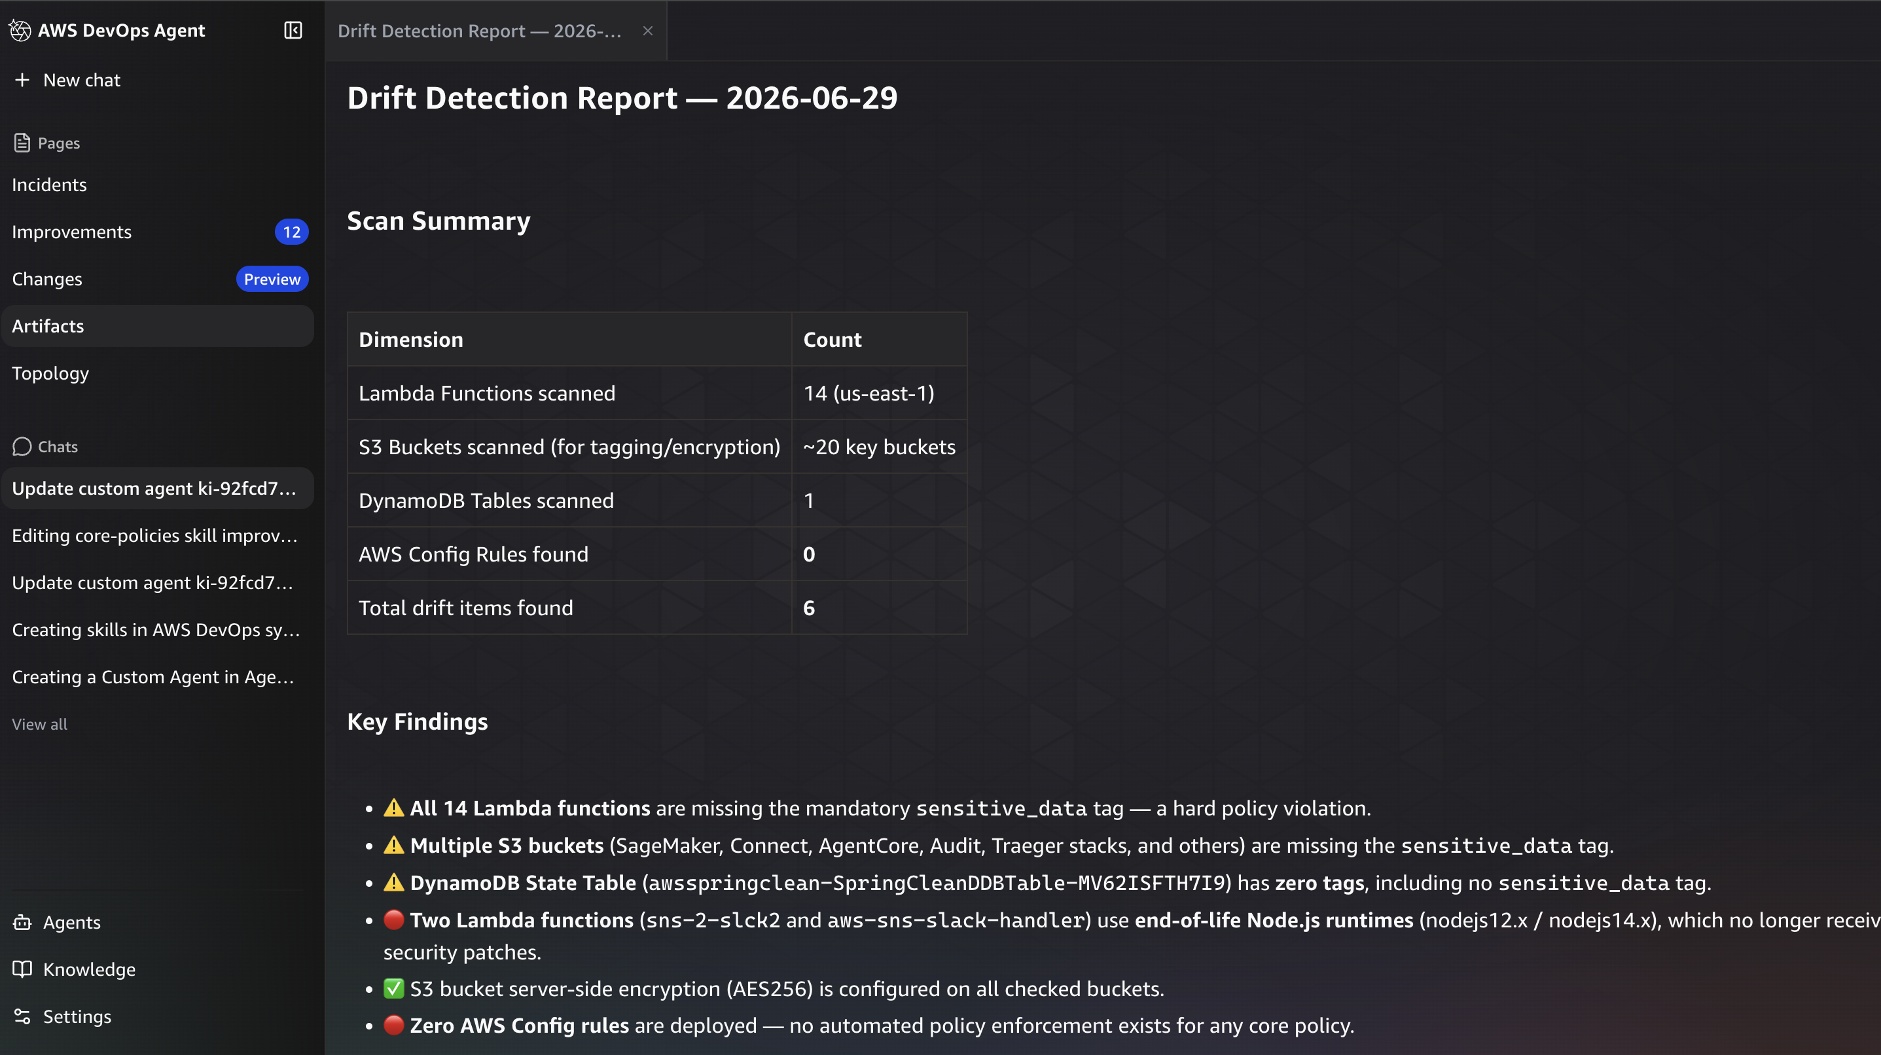Click the DynamoDB Tables scanned cell
1881x1055 pixels.
569,500
